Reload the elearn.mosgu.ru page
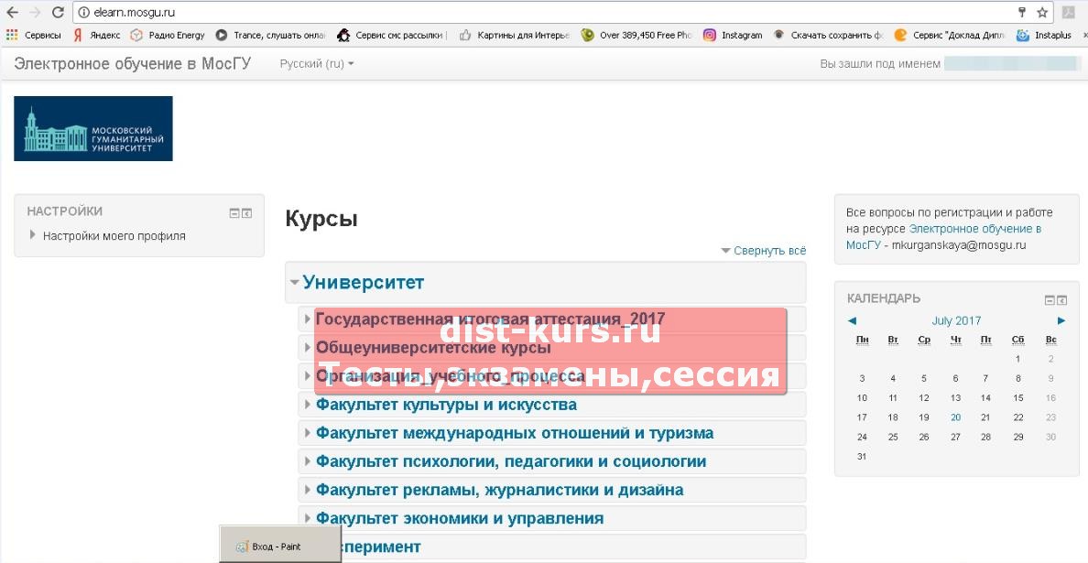 [x=58, y=13]
